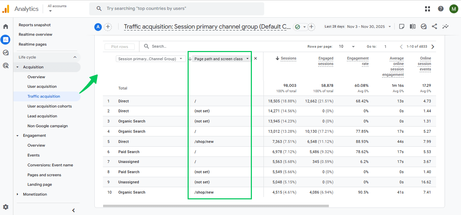Open the User acquisition report
461x215 pixels.
click(x=42, y=86)
